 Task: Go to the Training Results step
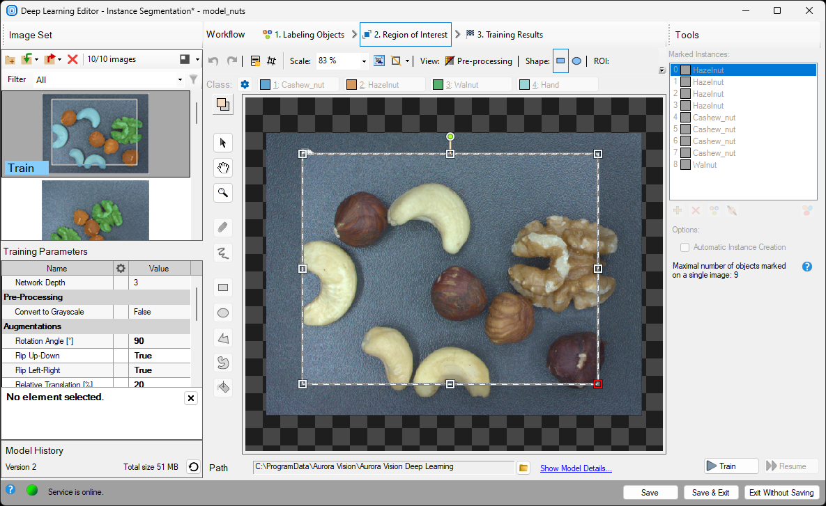pos(504,35)
